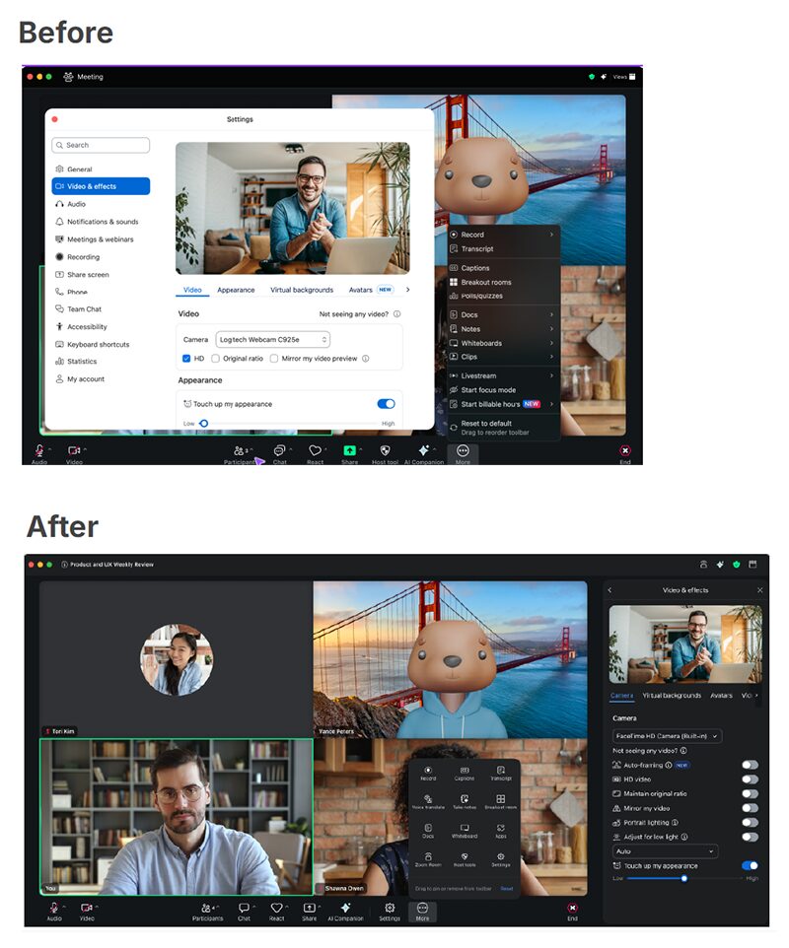Click Zoom Room icon in More grid
Viewport: 789px width, 948px height.
[x=428, y=857]
